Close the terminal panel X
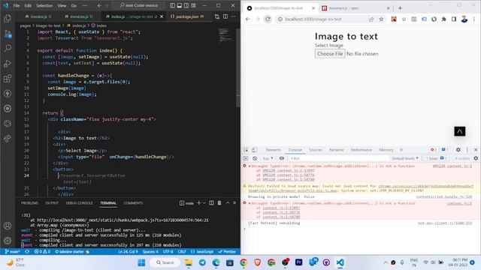 click(x=234, y=203)
